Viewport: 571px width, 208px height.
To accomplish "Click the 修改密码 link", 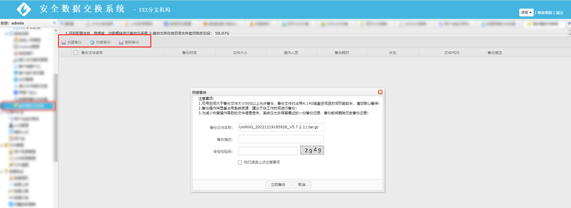I will 544,13.
